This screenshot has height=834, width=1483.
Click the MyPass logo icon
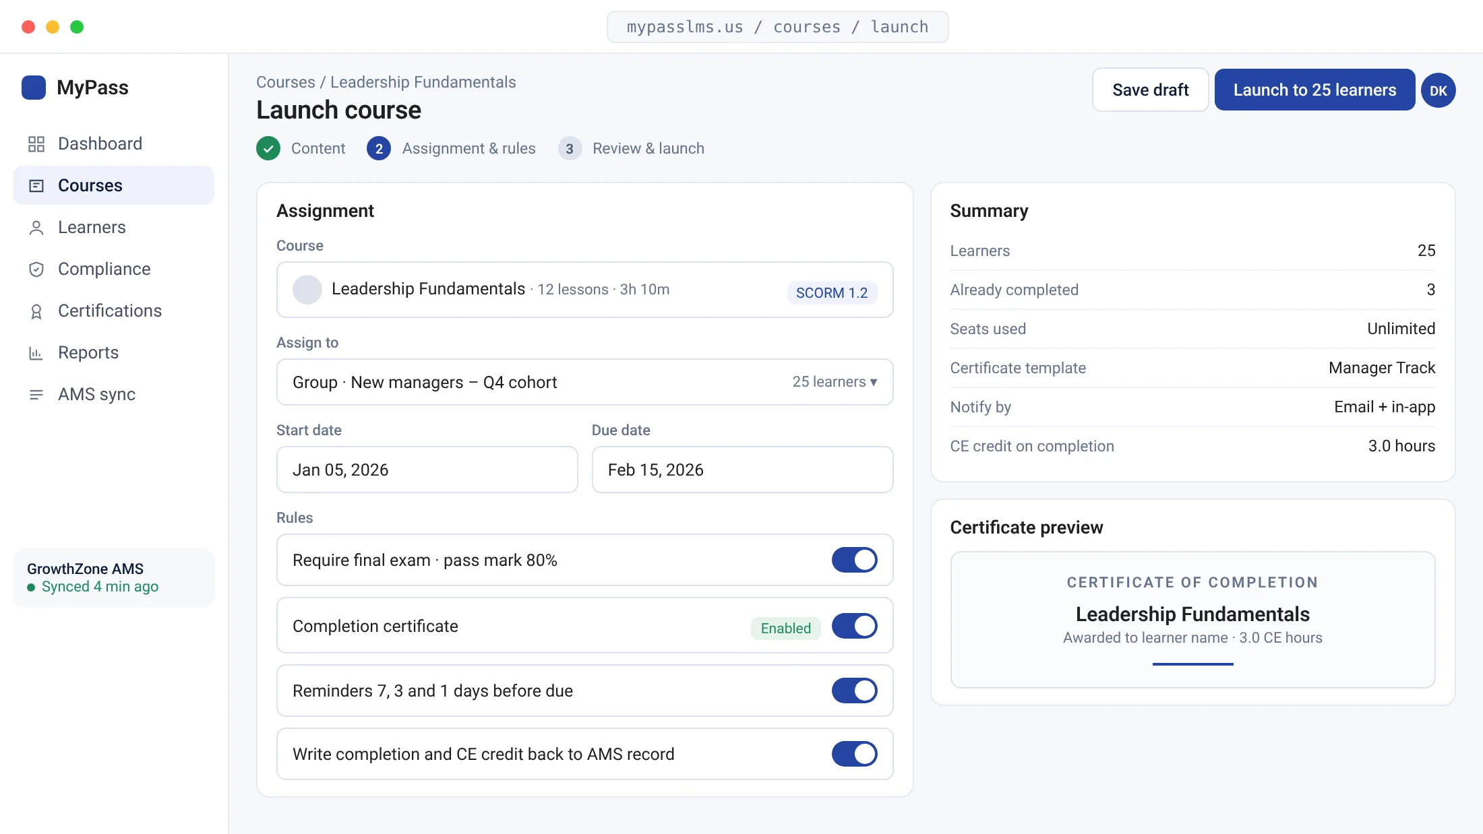34,88
